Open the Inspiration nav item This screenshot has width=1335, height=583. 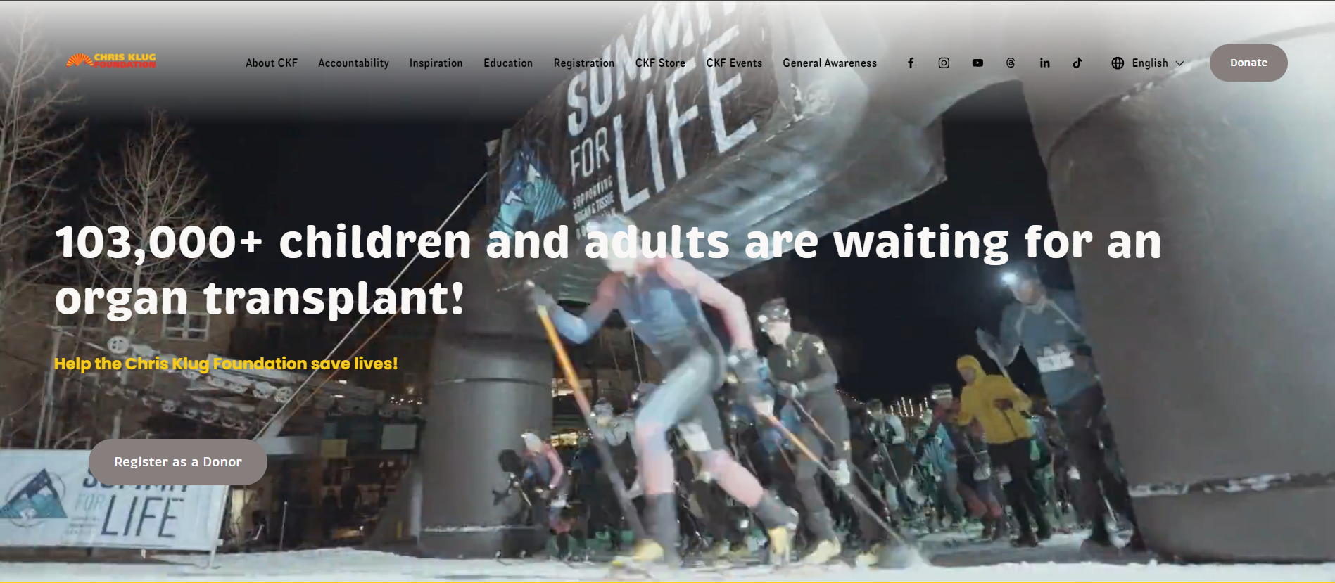(436, 63)
